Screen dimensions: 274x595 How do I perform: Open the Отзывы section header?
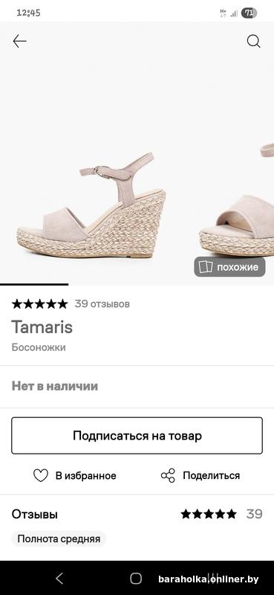pos(35,515)
